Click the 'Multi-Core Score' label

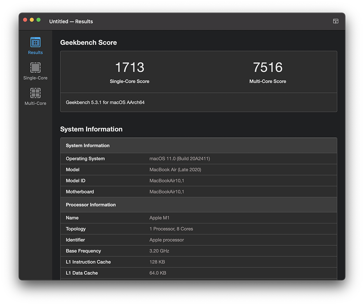click(x=268, y=81)
